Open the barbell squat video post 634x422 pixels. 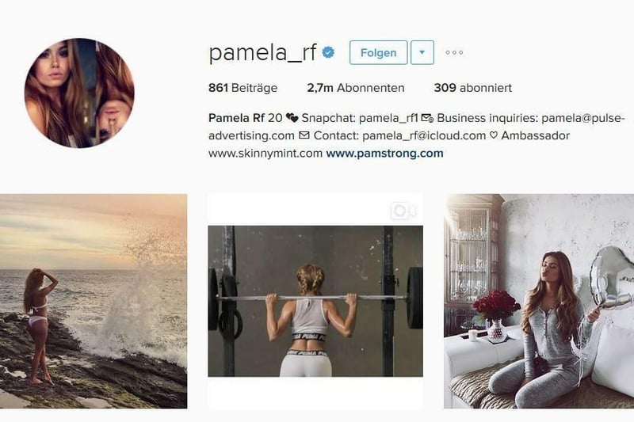[315, 301]
